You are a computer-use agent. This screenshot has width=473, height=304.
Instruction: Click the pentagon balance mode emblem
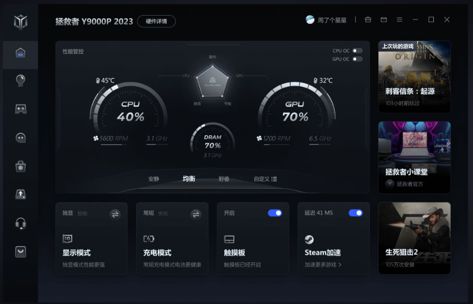click(212, 81)
